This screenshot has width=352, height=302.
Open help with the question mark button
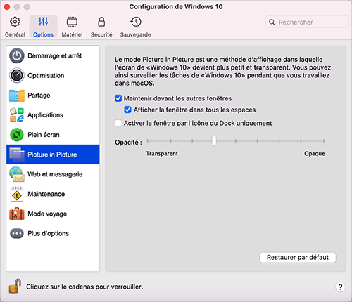(340, 287)
